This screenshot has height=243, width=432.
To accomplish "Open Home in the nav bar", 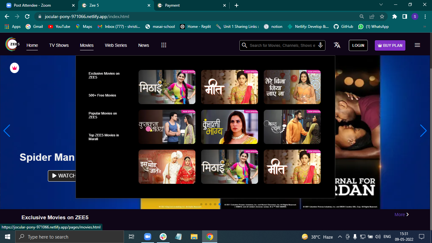I will click(x=32, y=45).
